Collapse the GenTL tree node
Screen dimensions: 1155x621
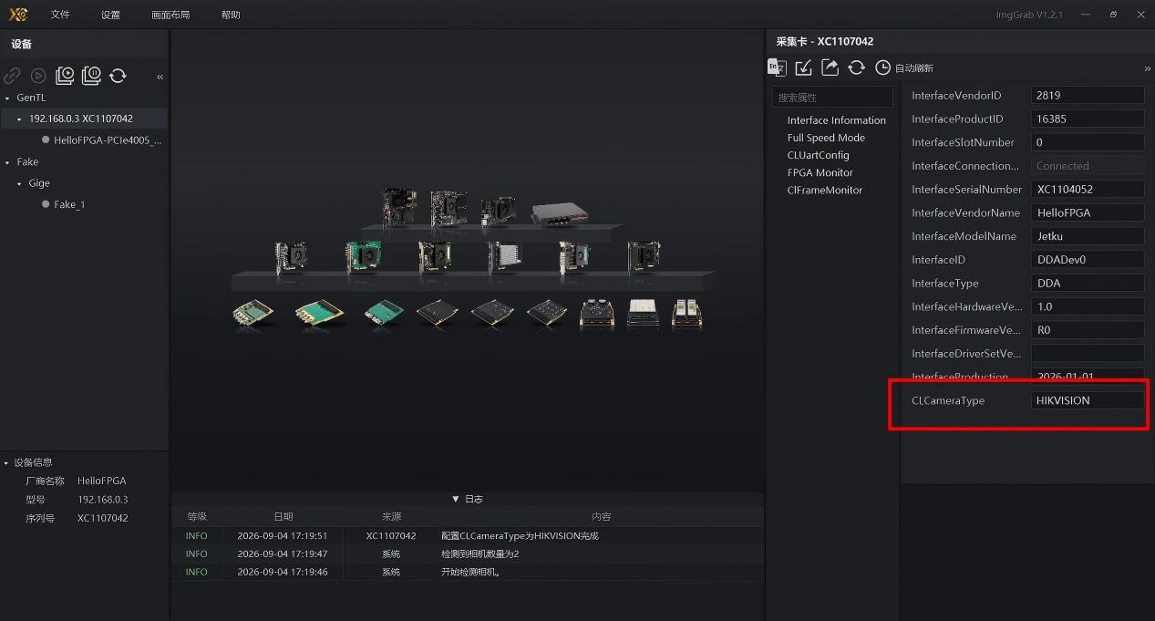(x=7, y=98)
